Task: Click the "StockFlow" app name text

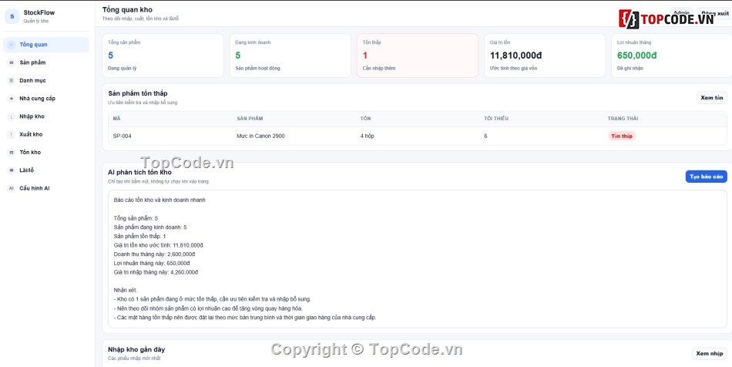Action: [x=39, y=12]
